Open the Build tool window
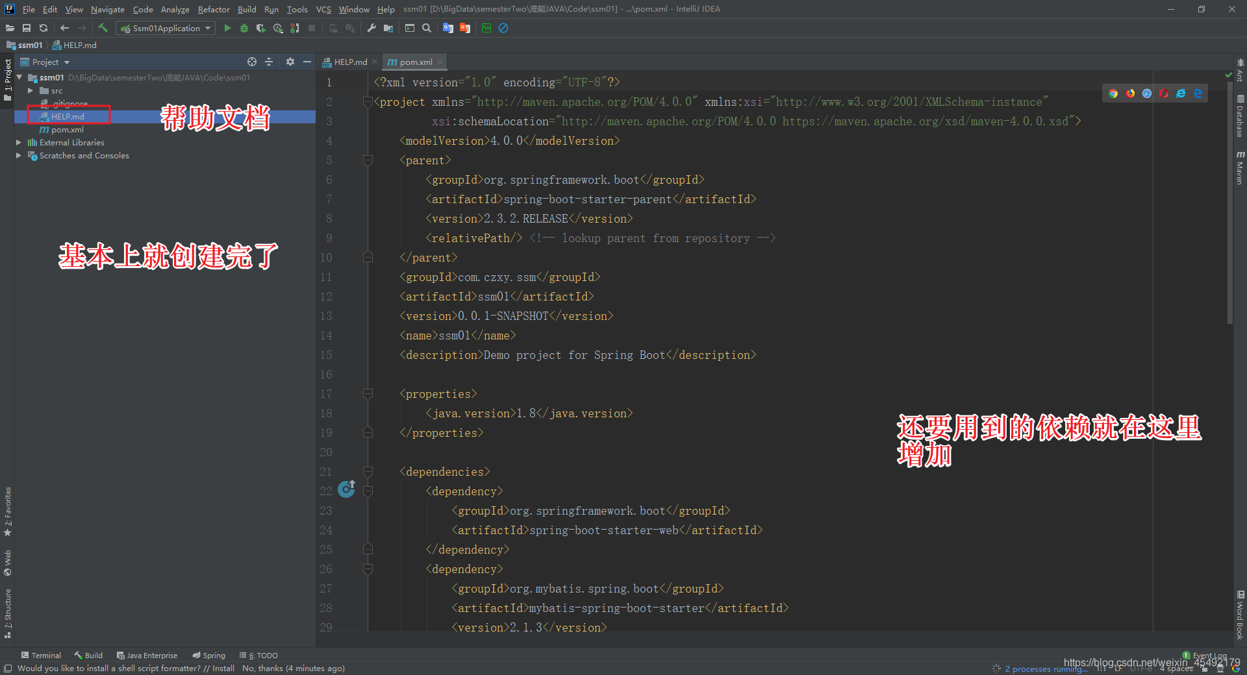Screen dimensions: 1247x675 [x=88, y=655]
